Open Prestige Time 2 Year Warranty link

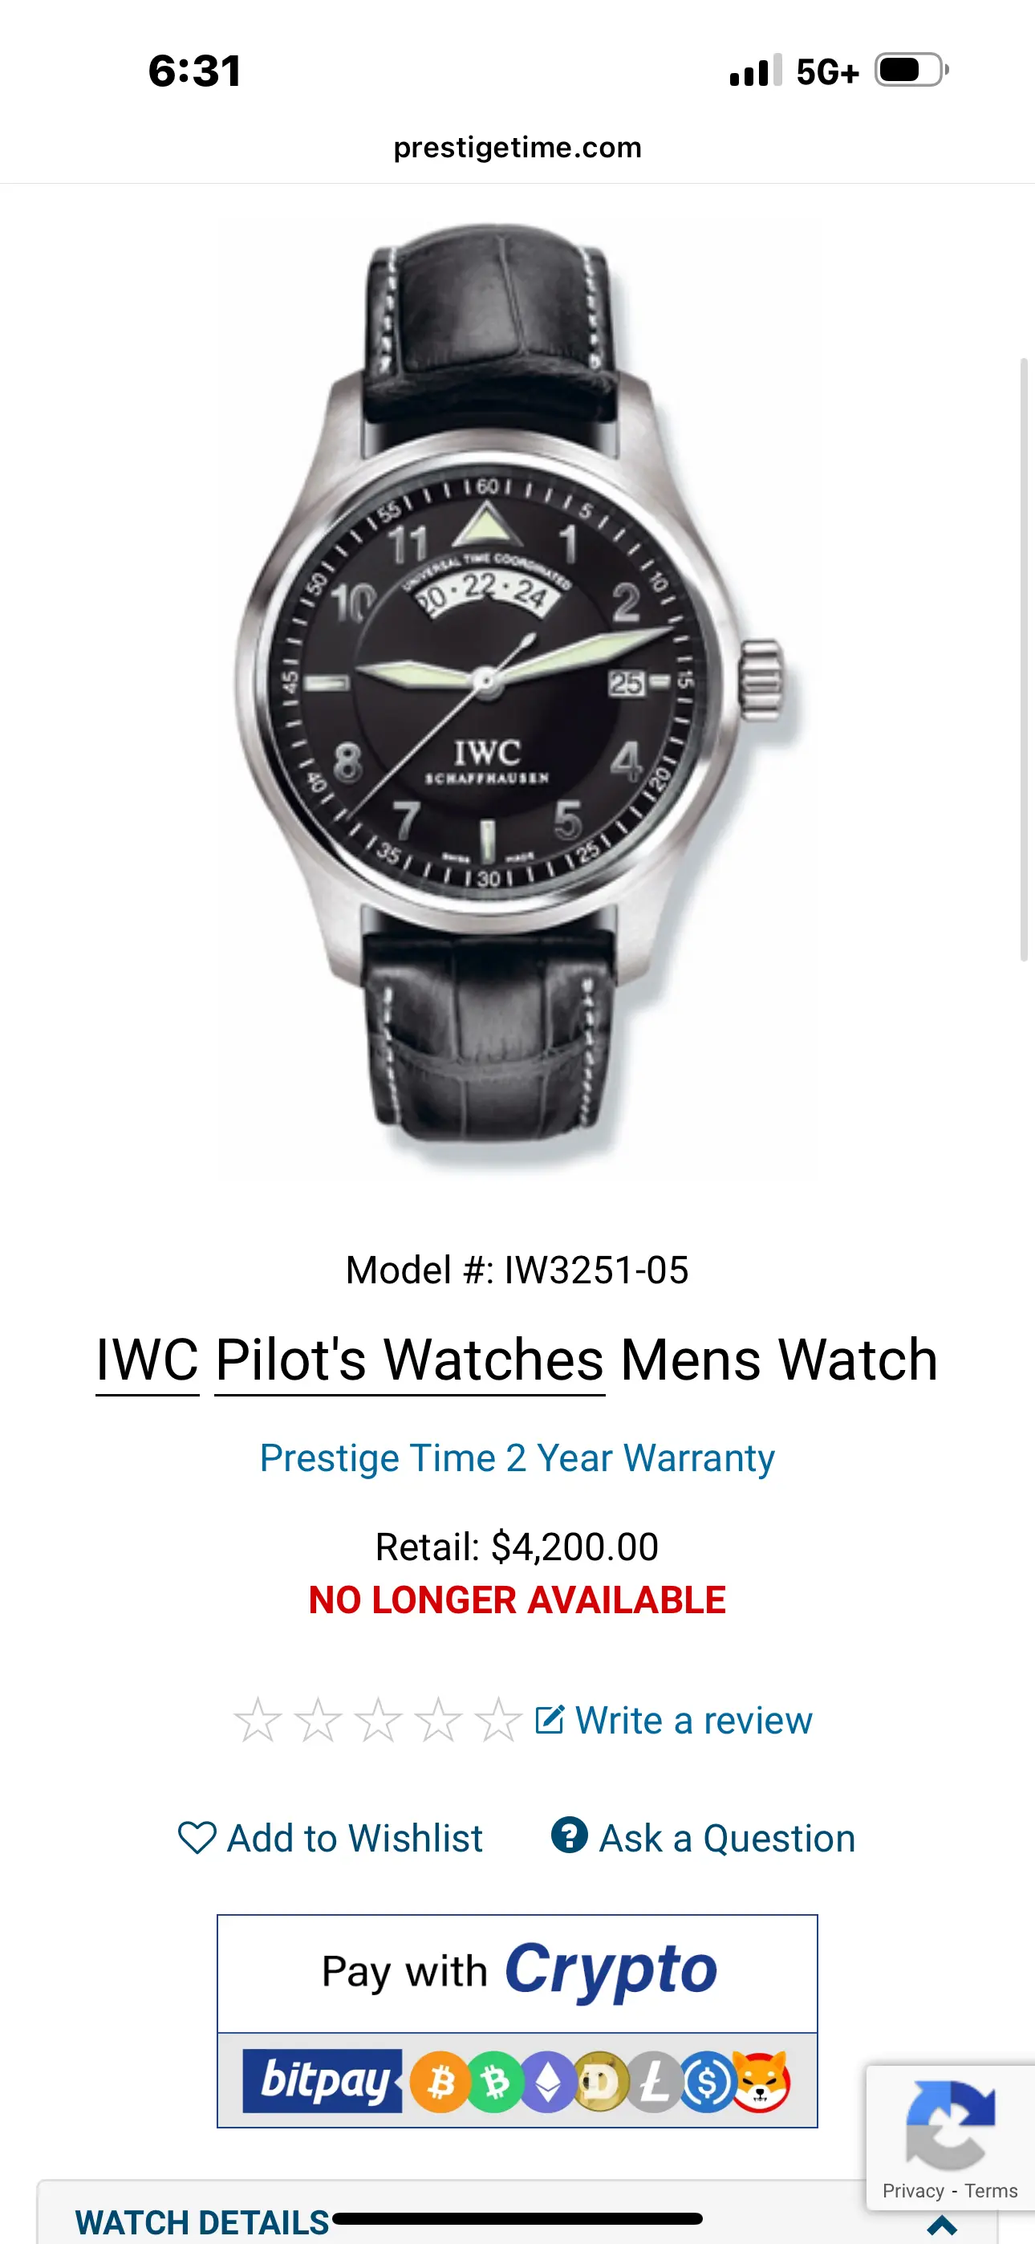(x=517, y=1458)
